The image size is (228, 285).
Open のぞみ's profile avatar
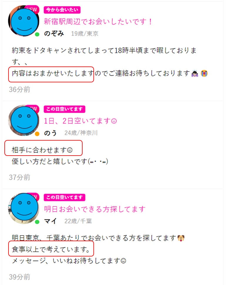(24, 21)
